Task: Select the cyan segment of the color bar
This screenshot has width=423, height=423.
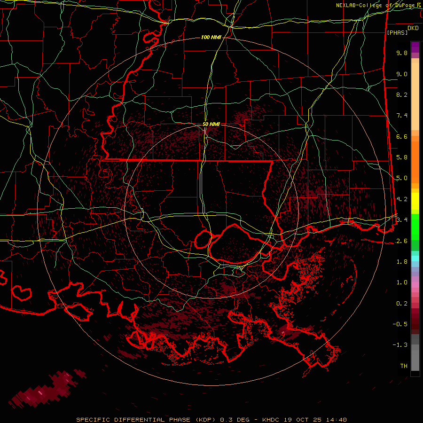Action: (x=415, y=258)
